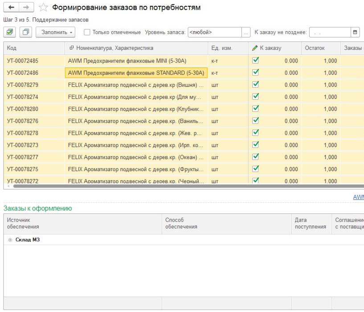Select AWM Предохранители флажковые STANDARD row

pyautogui.click(x=136, y=73)
